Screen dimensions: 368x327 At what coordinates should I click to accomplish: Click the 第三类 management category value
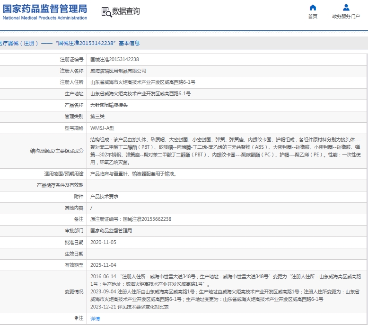[x=97, y=117]
